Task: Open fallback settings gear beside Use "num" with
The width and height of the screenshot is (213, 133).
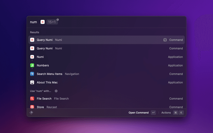Action: pyautogui.click(x=56, y=91)
